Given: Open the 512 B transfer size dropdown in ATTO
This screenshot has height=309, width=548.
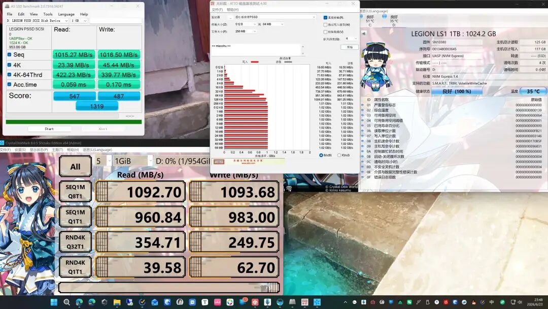Looking at the screenshot, I should coord(246,24).
